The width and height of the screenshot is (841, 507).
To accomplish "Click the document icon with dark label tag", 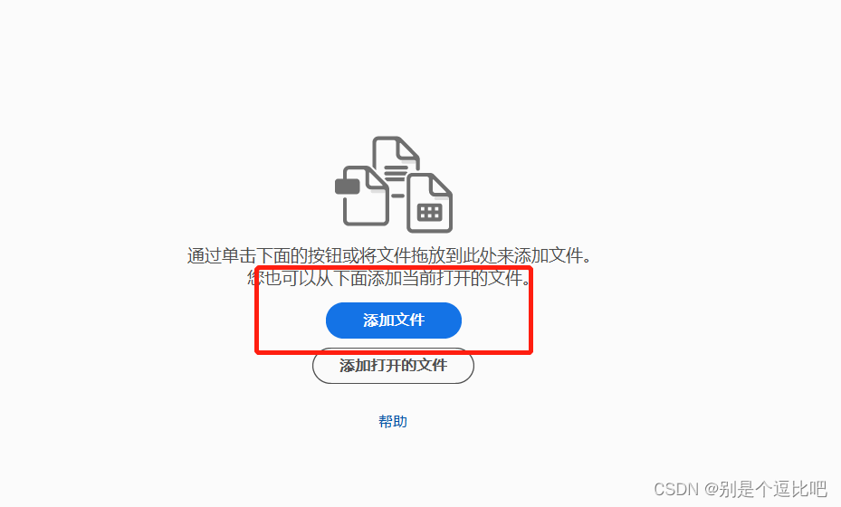I will [363, 196].
